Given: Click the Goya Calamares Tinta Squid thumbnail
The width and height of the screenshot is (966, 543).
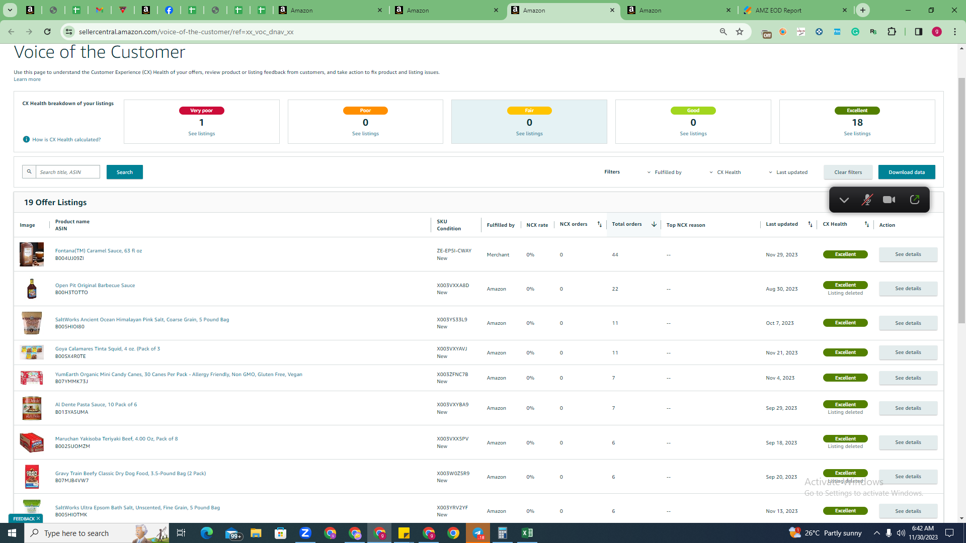Looking at the screenshot, I should tap(32, 352).
